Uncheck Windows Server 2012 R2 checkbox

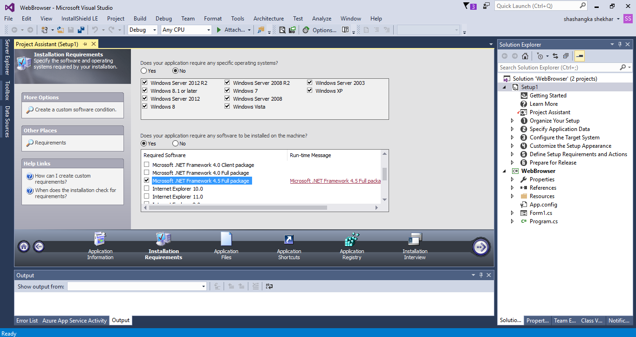point(144,83)
